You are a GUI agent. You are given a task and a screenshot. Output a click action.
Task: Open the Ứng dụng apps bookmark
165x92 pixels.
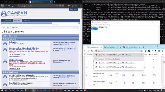pyautogui.click(x=88, y=54)
